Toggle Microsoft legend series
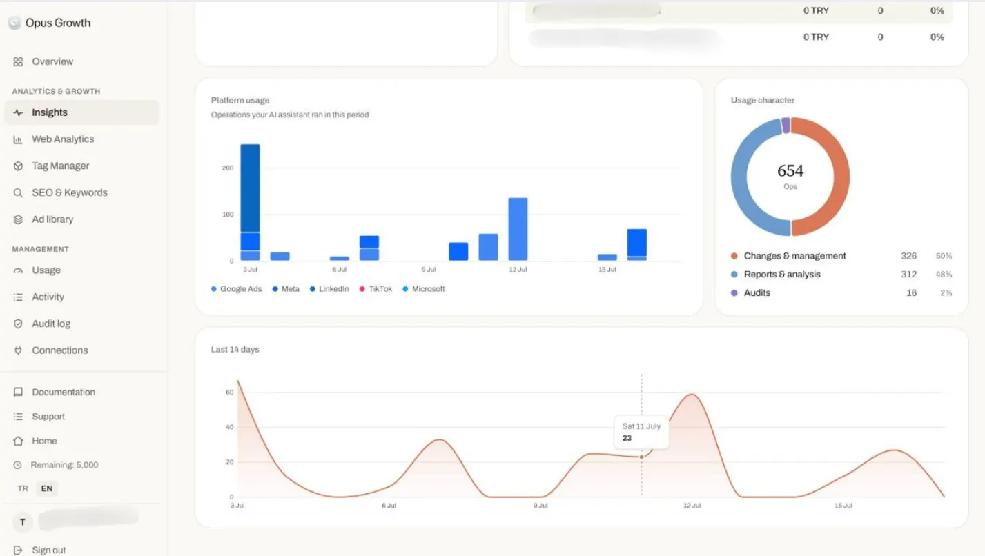The height and width of the screenshot is (556, 985). (x=424, y=289)
